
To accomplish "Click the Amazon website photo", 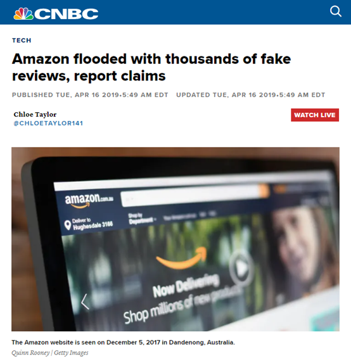I will coord(175,239).
